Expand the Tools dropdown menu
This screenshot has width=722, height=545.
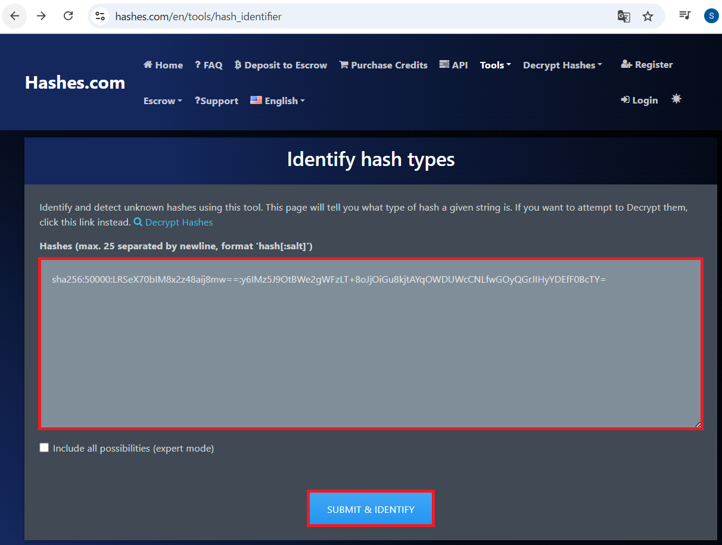coord(495,65)
